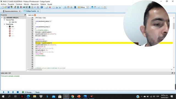This screenshot has width=176, height=99.
Task: Open the Archivo menu
Action: click(4, 4)
